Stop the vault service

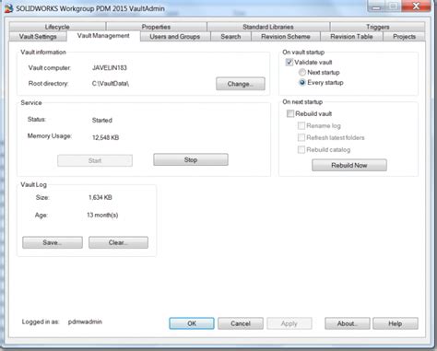(191, 159)
